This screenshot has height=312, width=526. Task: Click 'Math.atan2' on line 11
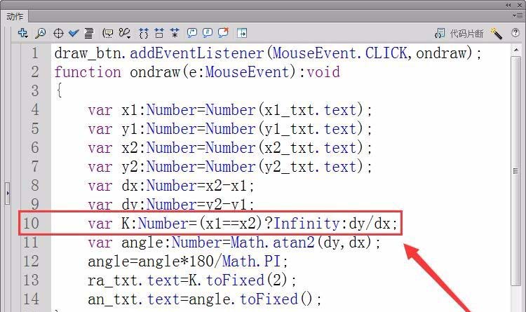click(272, 242)
